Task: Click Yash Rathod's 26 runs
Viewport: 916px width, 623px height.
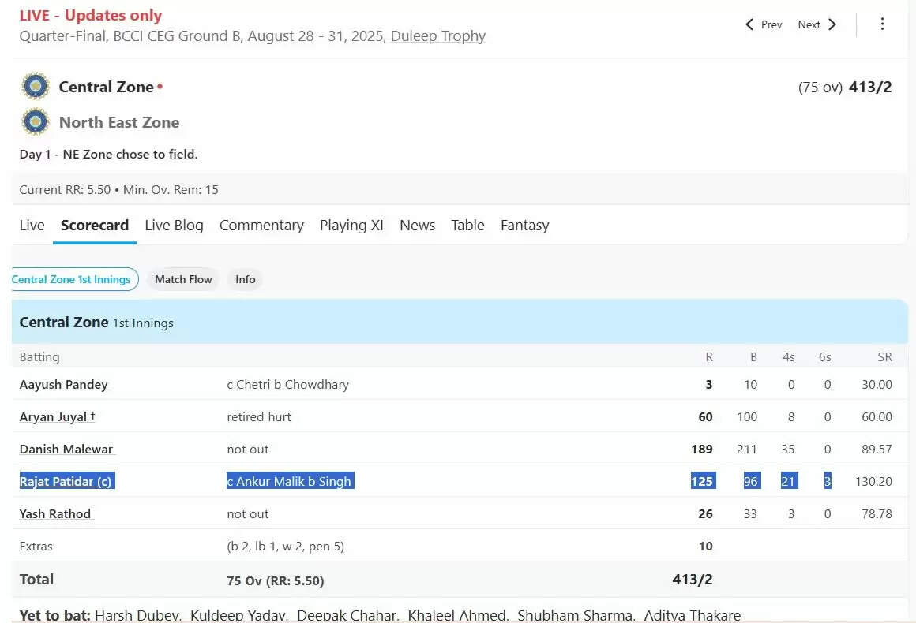Action: click(x=705, y=514)
